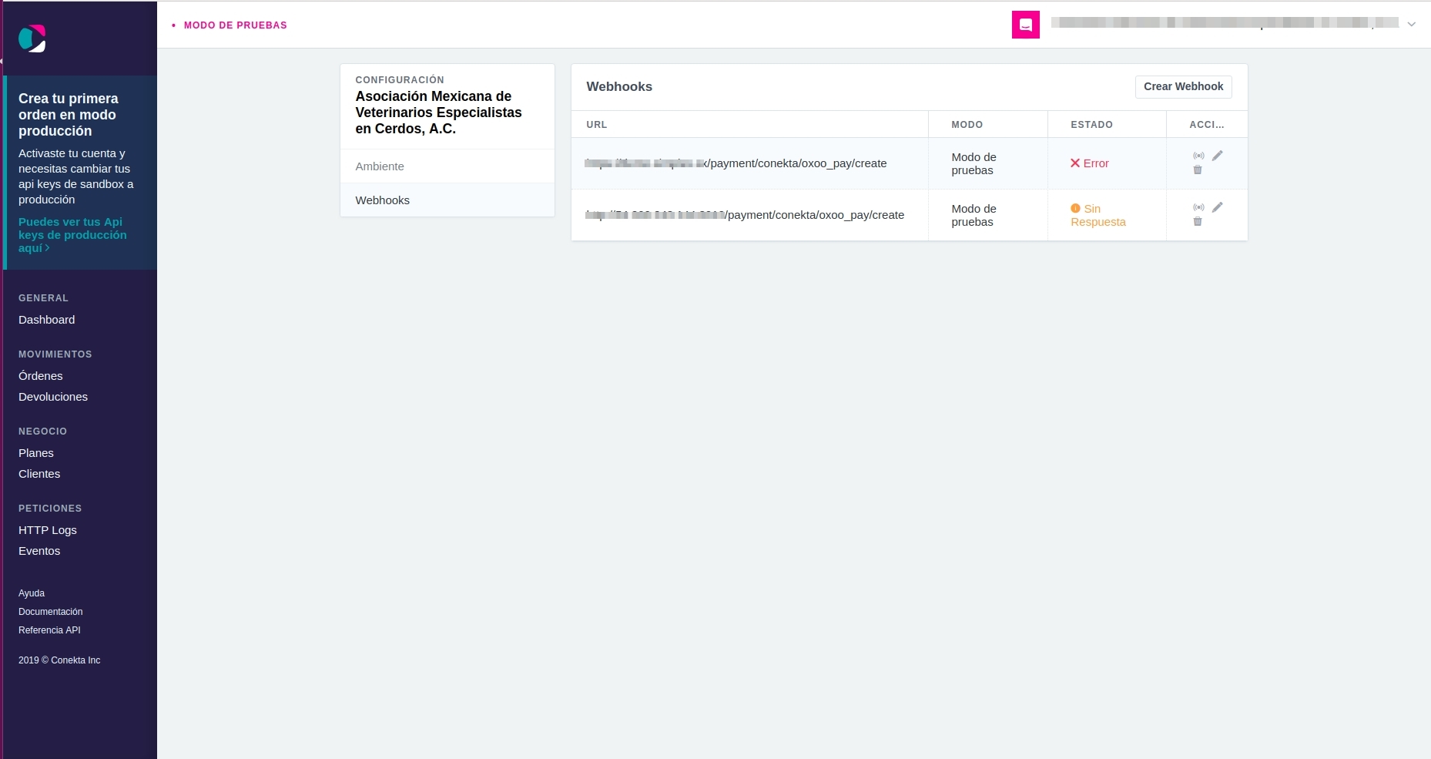Click the Webhooks panel heading
Image resolution: width=1431 pixels, height=759 pixels.
click(x=619, y=87)
